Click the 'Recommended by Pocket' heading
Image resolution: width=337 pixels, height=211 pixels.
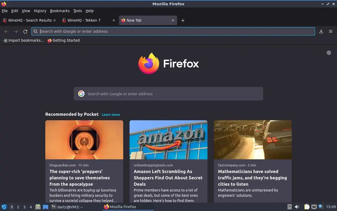tap(72, 114)
